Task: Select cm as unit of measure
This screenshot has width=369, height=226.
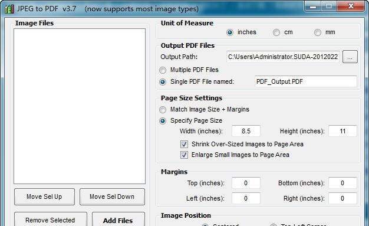Action: (276, 32)
